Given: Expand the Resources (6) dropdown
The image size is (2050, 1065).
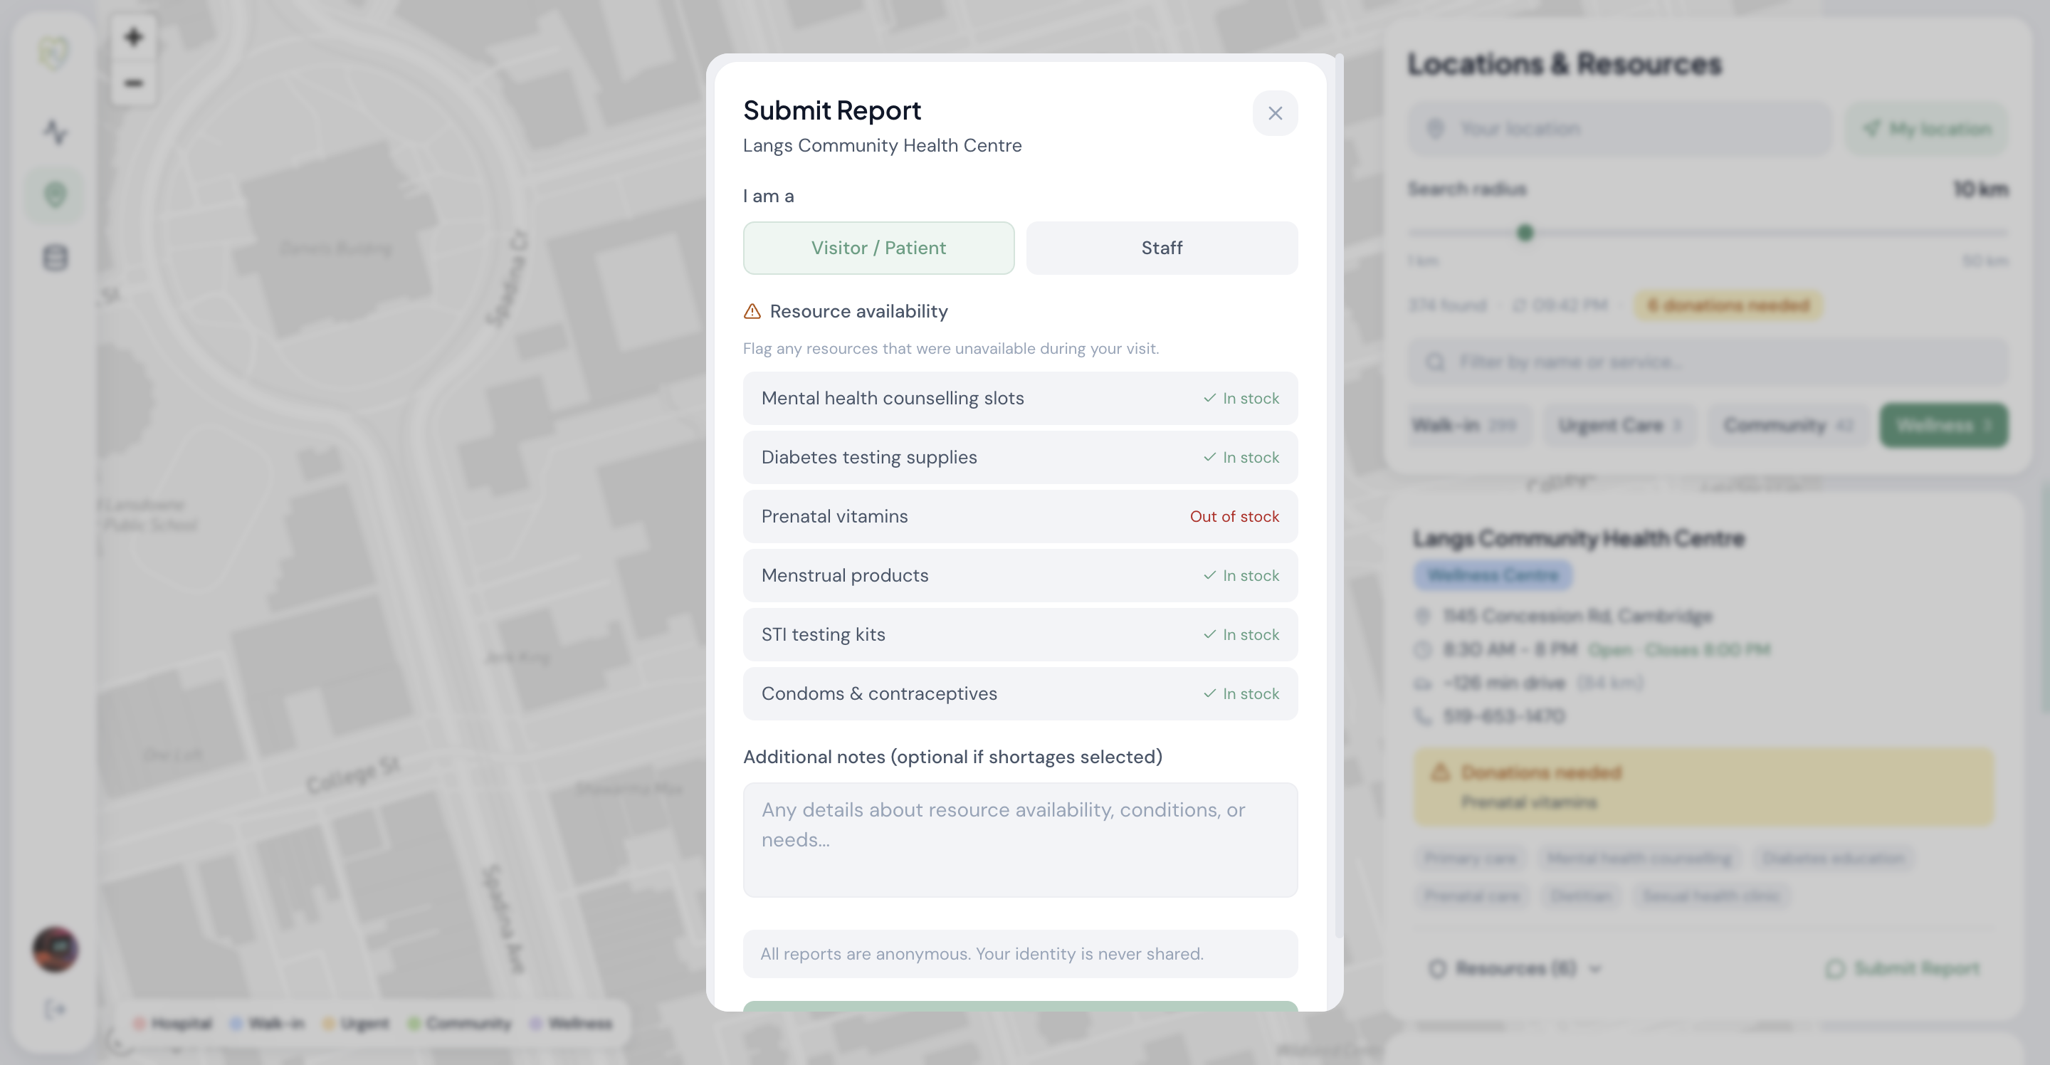Looking at the screenshot, I should click(x=1515, y=969).
